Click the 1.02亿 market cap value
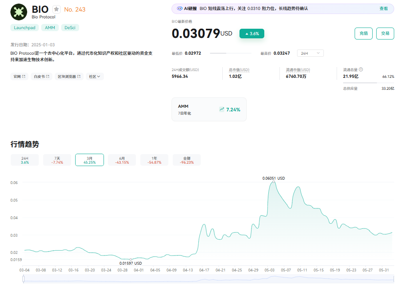Screen dimensions: 405x291 (235, 76)
